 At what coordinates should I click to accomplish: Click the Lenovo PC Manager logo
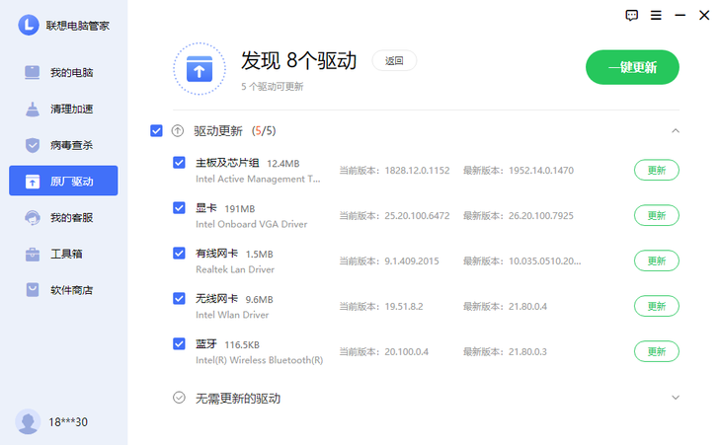(x=29, y=25)
